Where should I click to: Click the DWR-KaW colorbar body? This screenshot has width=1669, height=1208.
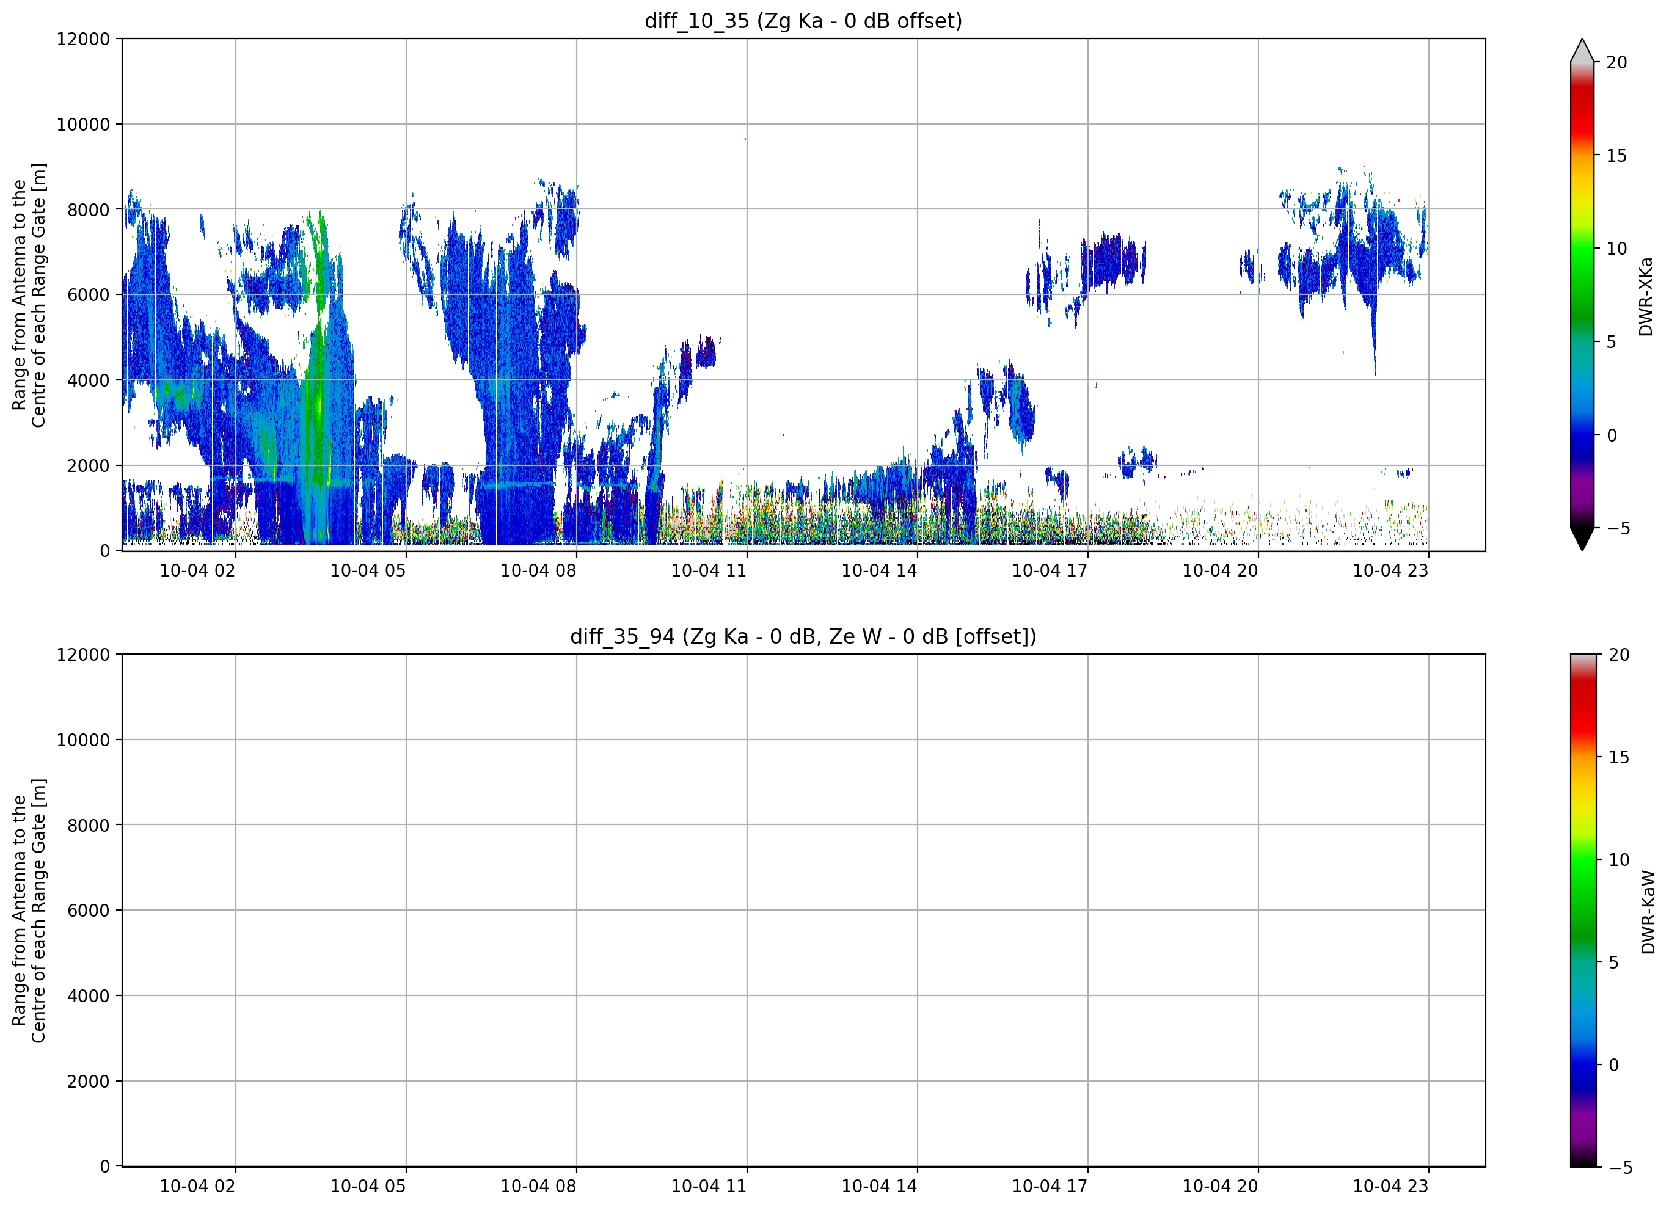[x=1583, y=910]
